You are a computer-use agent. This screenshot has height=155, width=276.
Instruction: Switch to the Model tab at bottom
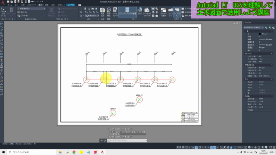(x=5, y=144)
